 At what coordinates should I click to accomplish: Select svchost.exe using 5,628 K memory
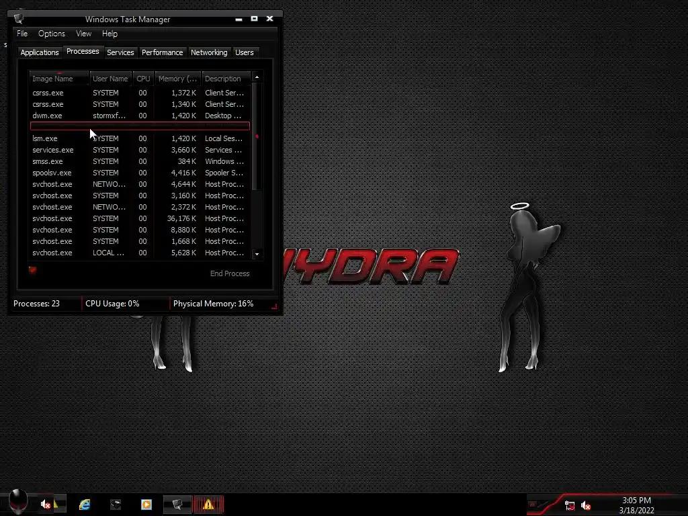[140, 253]
